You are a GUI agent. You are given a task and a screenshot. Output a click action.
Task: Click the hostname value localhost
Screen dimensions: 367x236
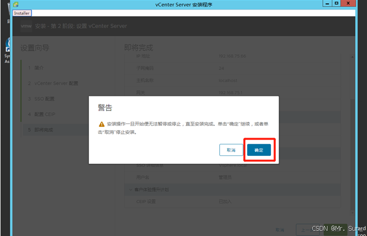click(x=228, y=81)
